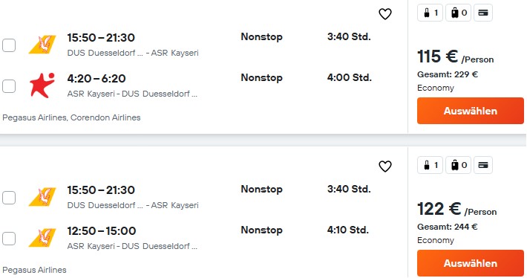Click checked suitcase icon in 122 € offer
The height and width of the screenshot is (278, 527).
458,165
